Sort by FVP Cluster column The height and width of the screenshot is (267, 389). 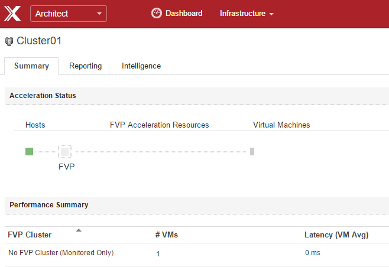(x=30, y=235)
